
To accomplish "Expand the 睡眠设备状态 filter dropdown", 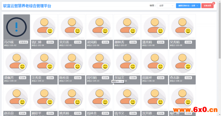I will (x=188, y=6).
